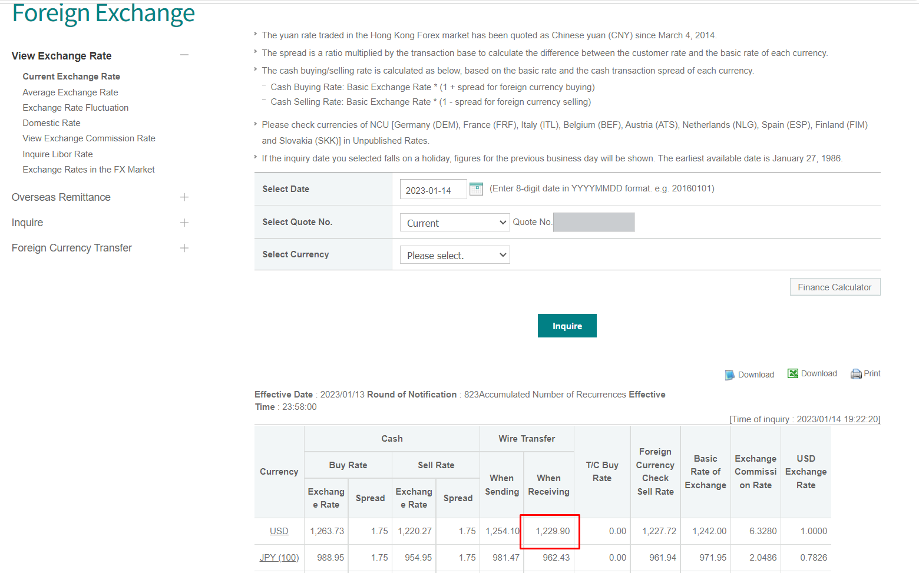Viewport: 919px width, 573px height.
Task: Collapse the View Exchange Rate section
Action: tap(184, 55)
